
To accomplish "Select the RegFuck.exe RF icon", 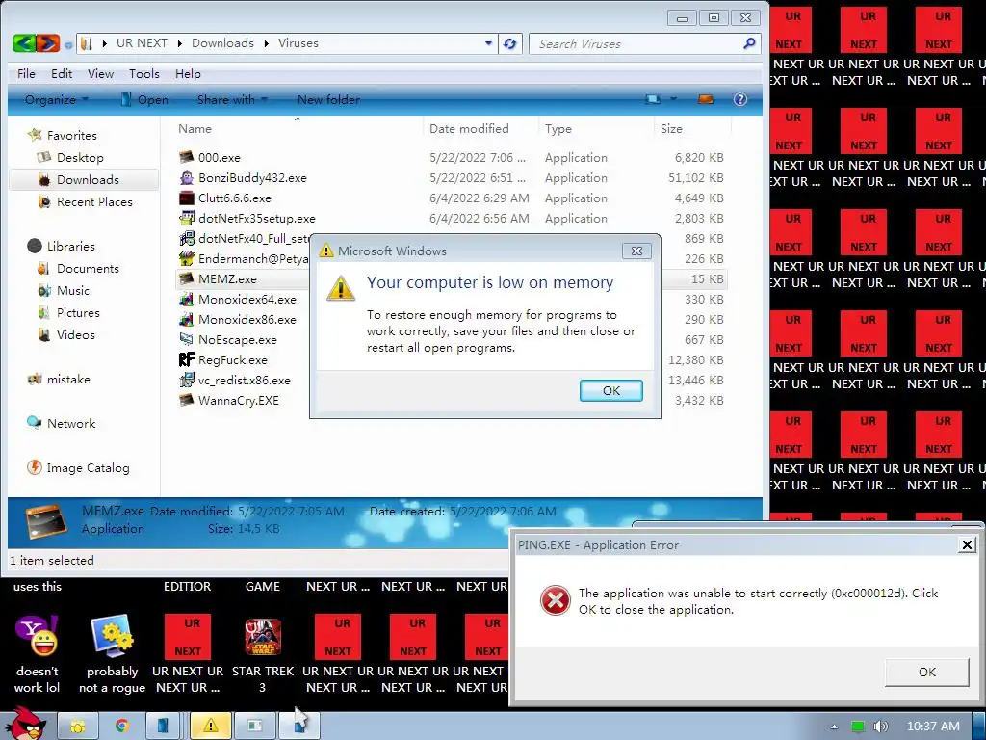I will (x=186, y=359).
